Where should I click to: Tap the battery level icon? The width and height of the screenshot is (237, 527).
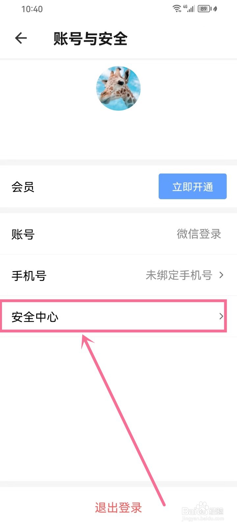coord(204,9)
